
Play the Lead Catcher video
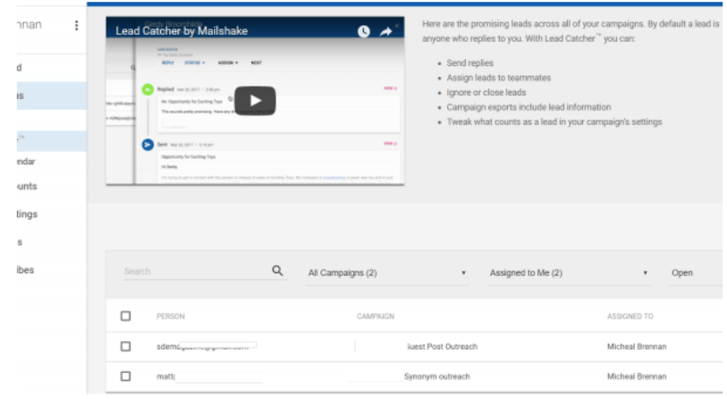tap(256, 100)
